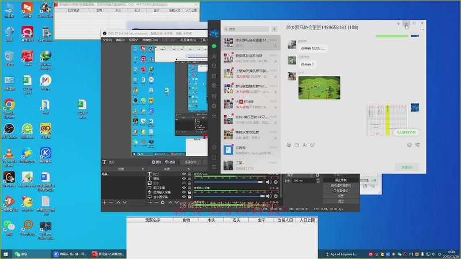This screenshot has height=259, width=461.
Task: Mute the first audio mixer track speaker
Action: pyautogui.click(x=269, y=182)
